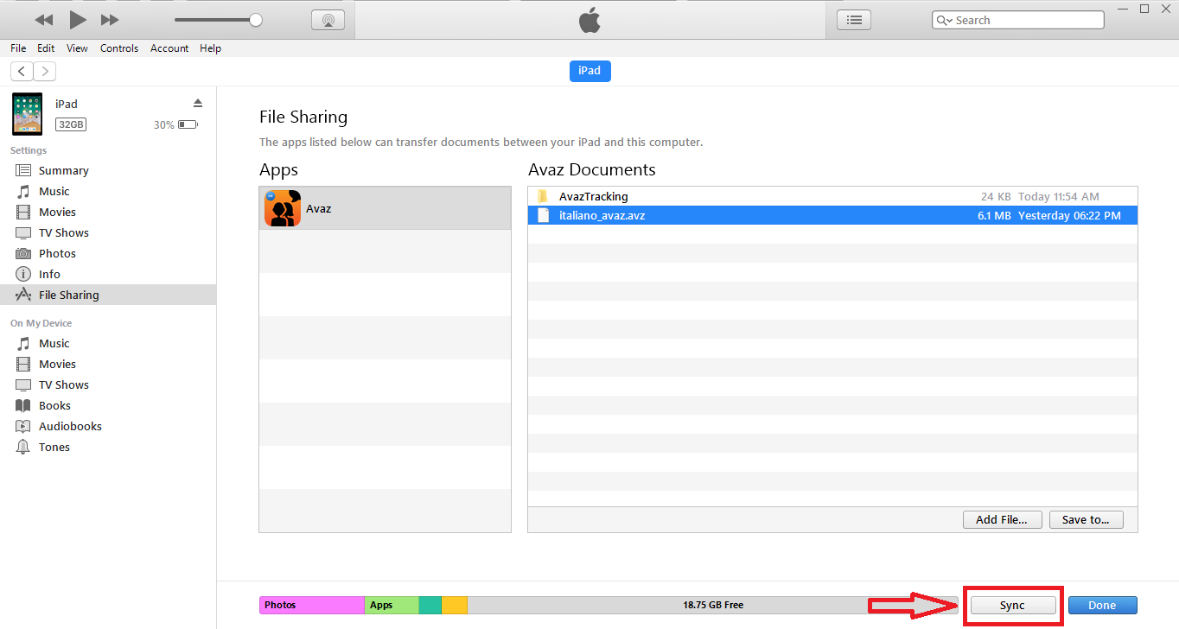
Task: Select the AvazTracking folder row
Action: tap(832, 196)
